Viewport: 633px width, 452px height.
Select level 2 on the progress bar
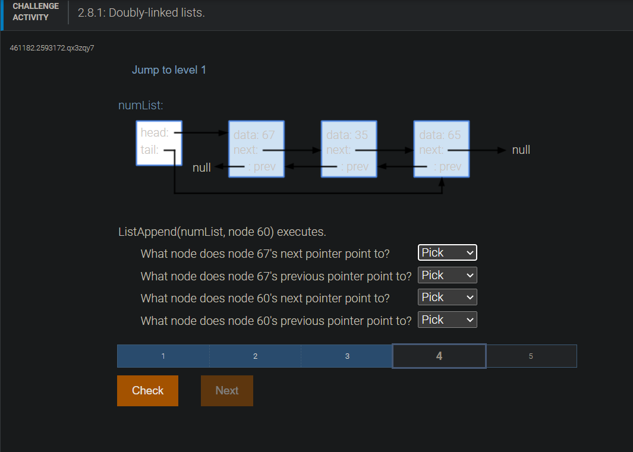click(255, 356)
